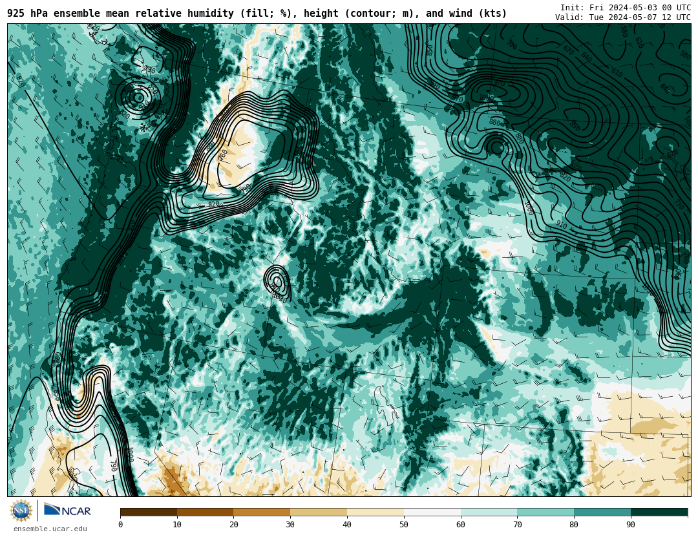The image size is (698, 537).
Task: Pick the white 50–60% colorbar segment
Action: [432, 512]
